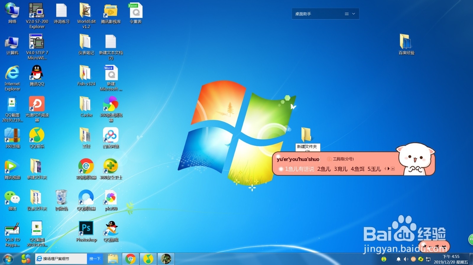Open the Cache folder
The image size is (473, 265).
point(86,107)
